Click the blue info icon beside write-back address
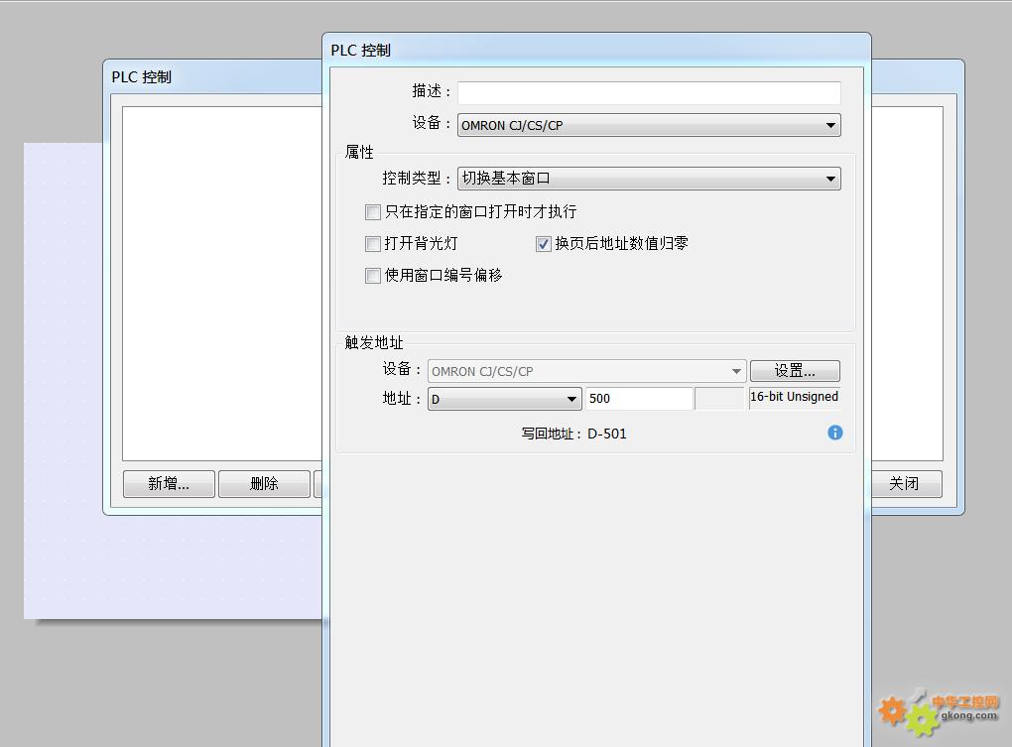The height and width of the screenshot is (747, 1012). click(834, 433)
